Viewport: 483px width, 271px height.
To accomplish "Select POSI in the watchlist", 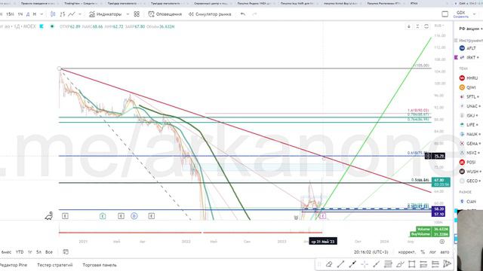I will click(x=470, y=163).
